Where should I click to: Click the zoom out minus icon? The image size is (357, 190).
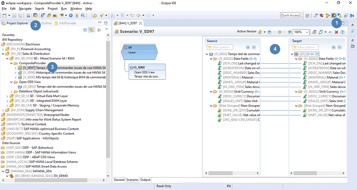click(270, 32)
